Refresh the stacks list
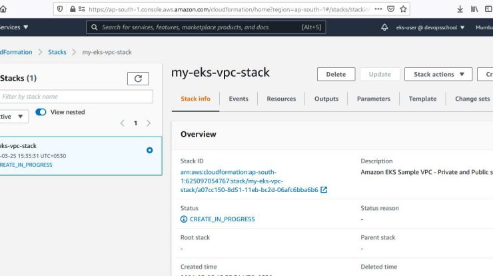 (x=138, y=79)
